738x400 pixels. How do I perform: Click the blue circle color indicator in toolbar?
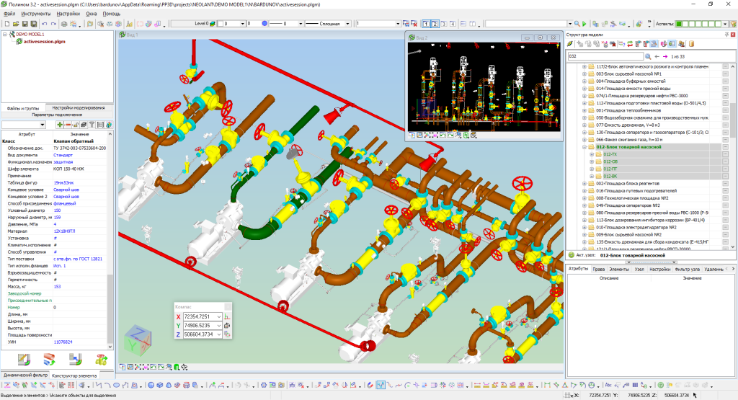(x=264, y=24)
